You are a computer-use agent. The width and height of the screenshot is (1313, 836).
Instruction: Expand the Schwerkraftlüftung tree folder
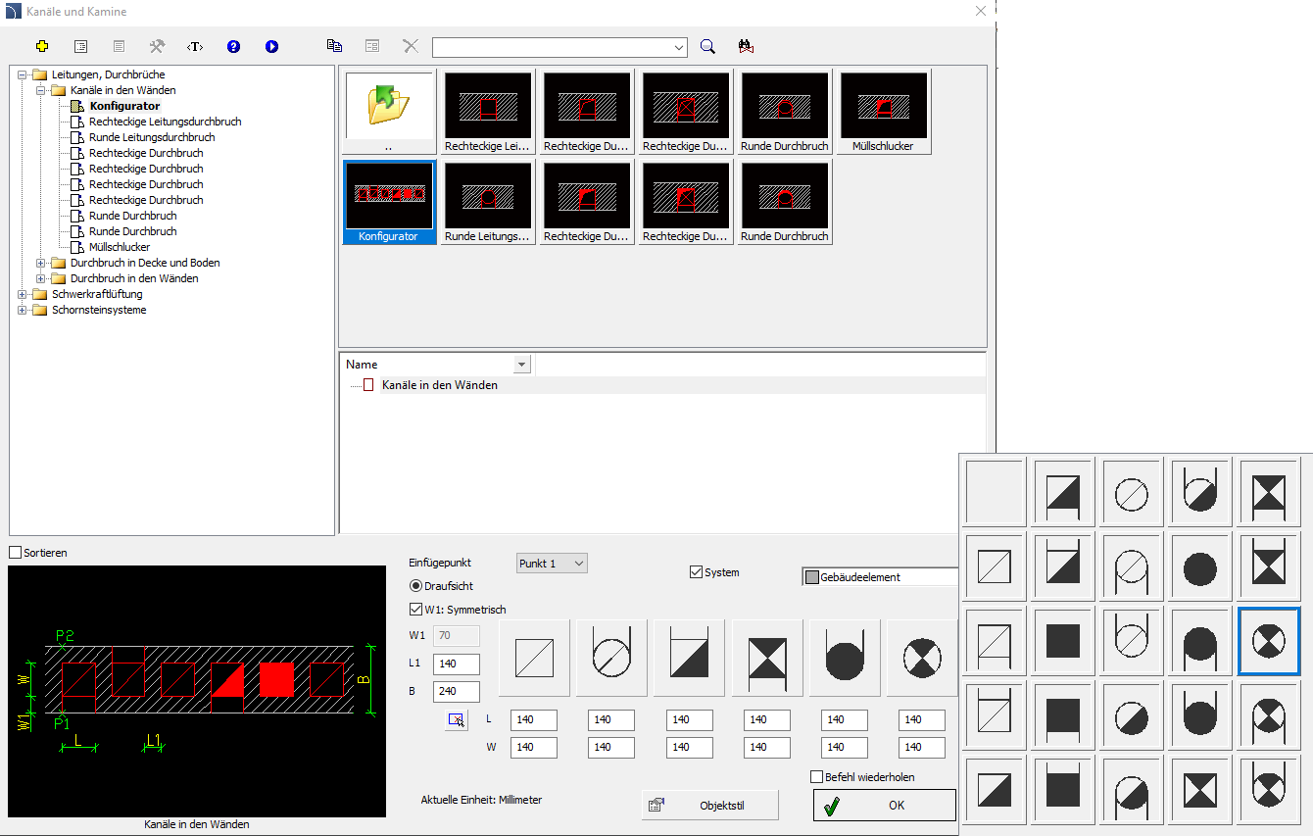pos(23,294)
